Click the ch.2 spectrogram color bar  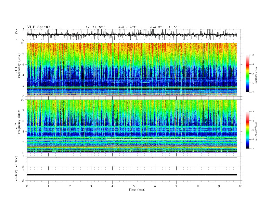point(247,130)
